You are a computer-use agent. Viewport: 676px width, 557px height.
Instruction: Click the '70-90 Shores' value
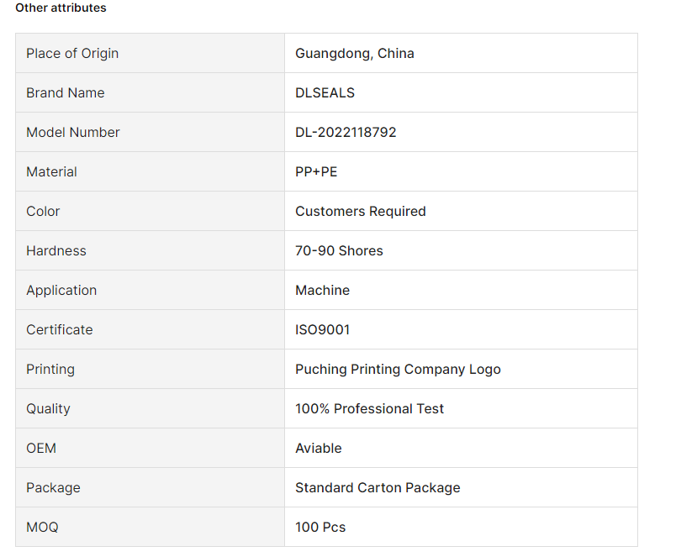point(339,250)
